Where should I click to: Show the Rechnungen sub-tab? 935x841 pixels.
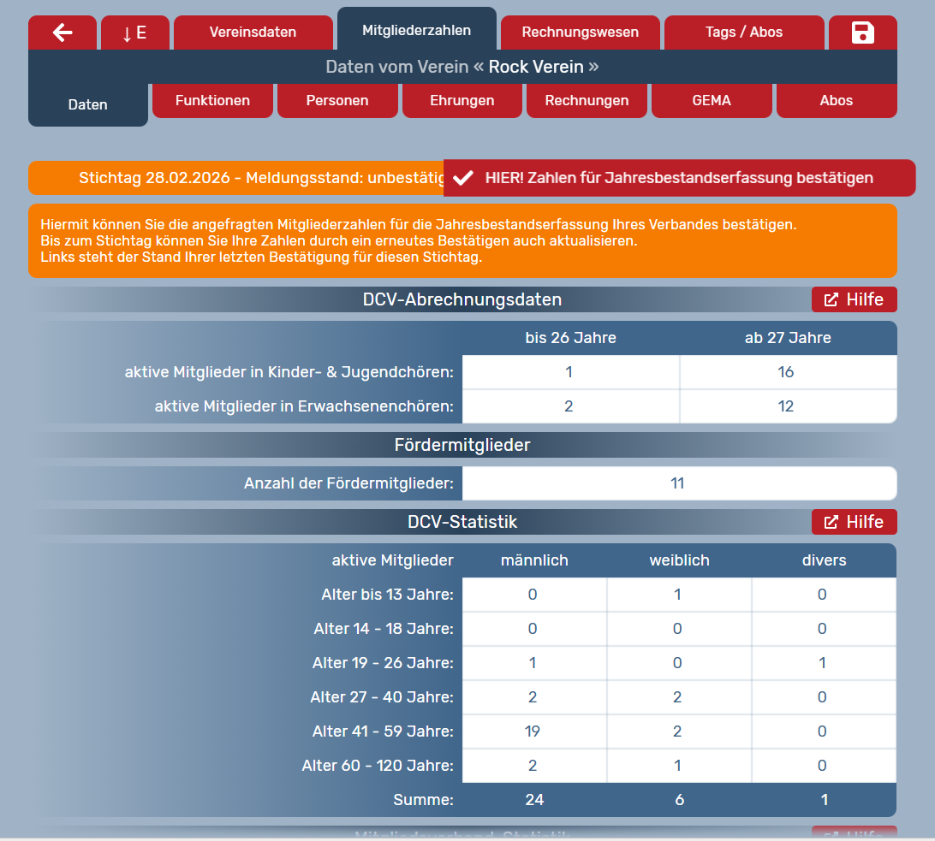coord(587,100)
